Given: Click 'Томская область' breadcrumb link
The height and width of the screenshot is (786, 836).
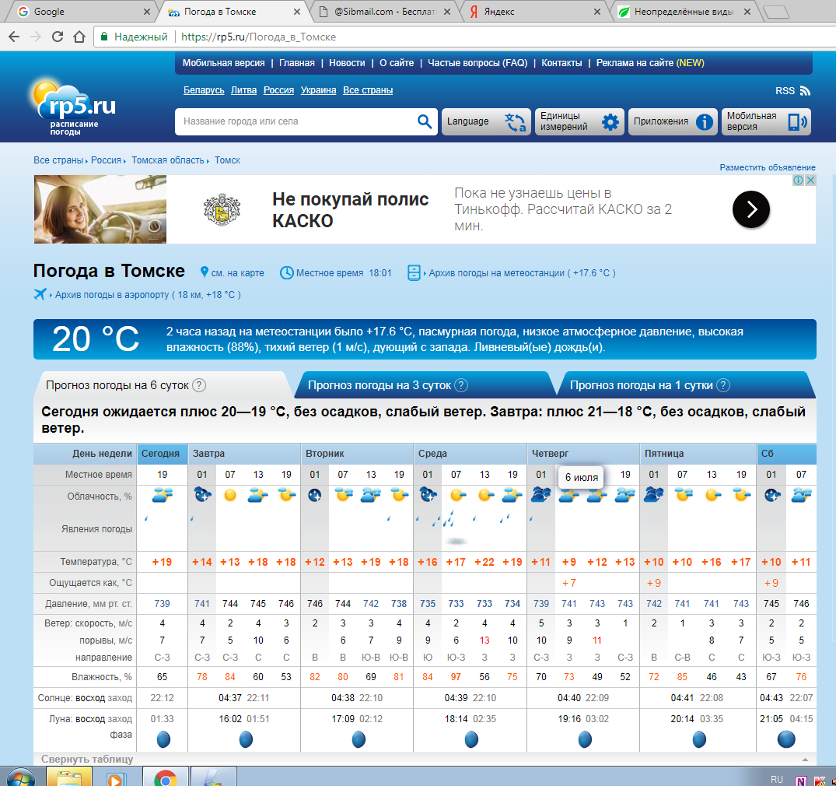Looking at the screenshot, I should (x=168, y=160).
